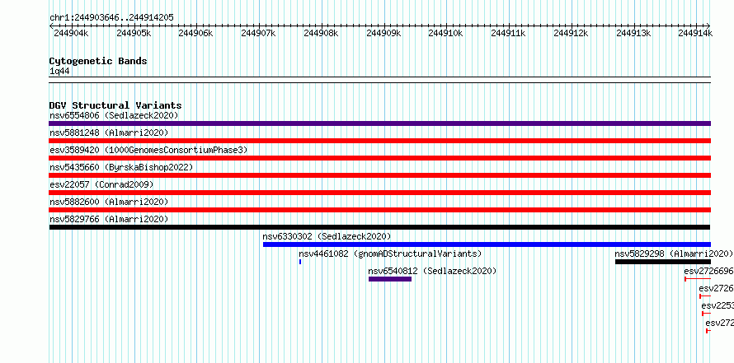Open the esv22057 (Conrad2009) variant label

[101, 184]
